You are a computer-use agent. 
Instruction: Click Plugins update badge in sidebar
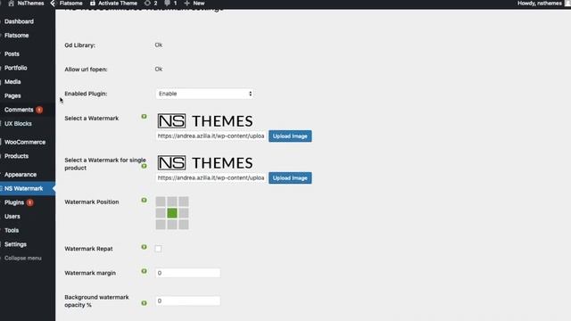[x=29, y=202]
